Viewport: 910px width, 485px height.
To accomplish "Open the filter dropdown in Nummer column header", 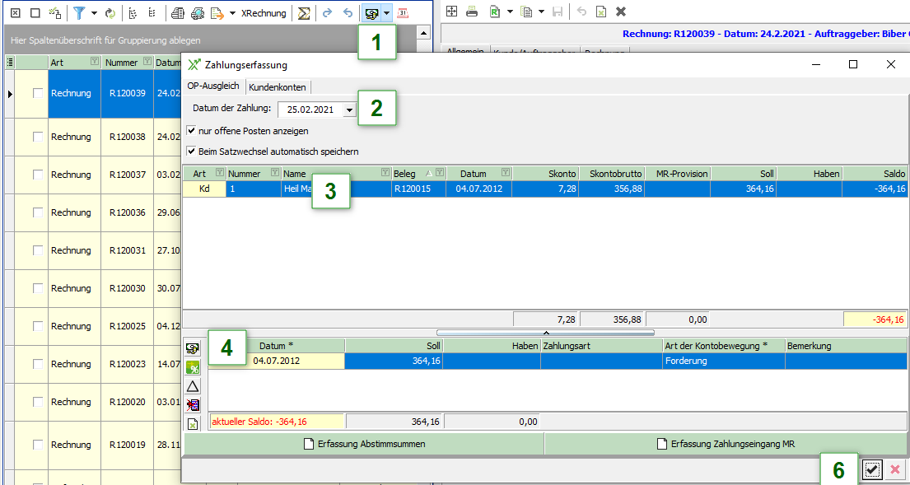I will coord(147,62).
